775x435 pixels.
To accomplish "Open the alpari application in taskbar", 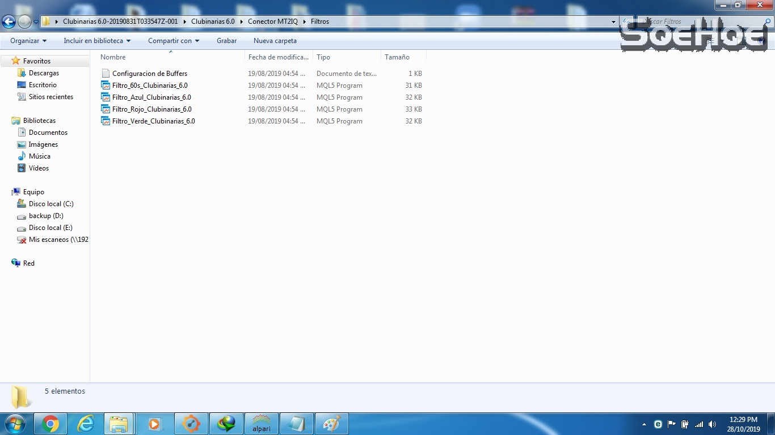I will coord(261,424).
